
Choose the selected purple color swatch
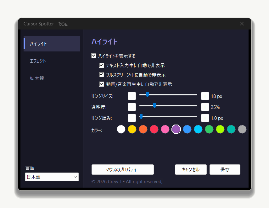[x=176, y=129]
